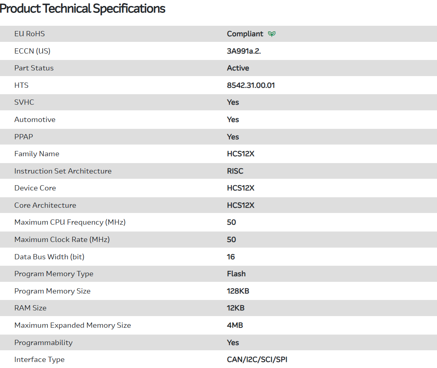Select the Part Status Active value
The width and height of the screenshot is (437, 368).
[x=238, y=68]
